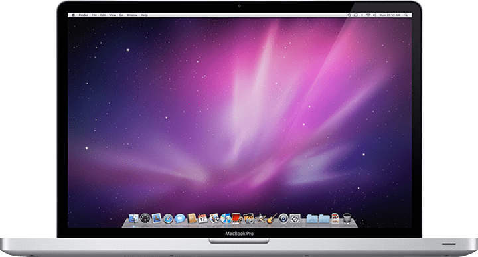Launch GarageBand guitar icon
This screenshot has height=257, width=478.
point(272,218)
